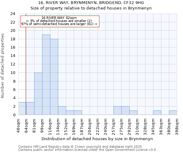Image resolution: width=183 pixels, height=153 pixels.
Task: Click the y-axis tick label '22'
Action: (13, 22)
